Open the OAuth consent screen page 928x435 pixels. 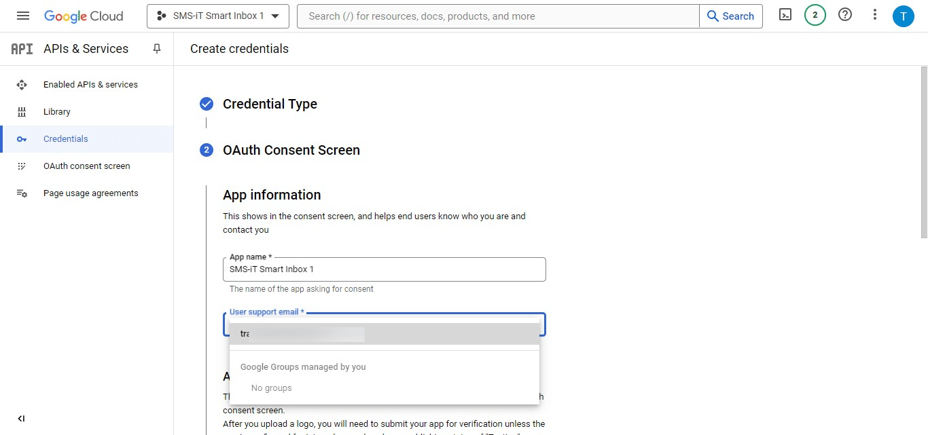[x=86, y=166]
